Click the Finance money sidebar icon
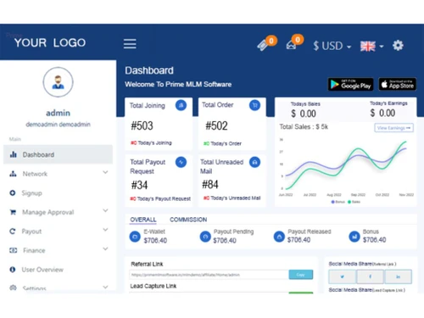 (x=13, y=250)
